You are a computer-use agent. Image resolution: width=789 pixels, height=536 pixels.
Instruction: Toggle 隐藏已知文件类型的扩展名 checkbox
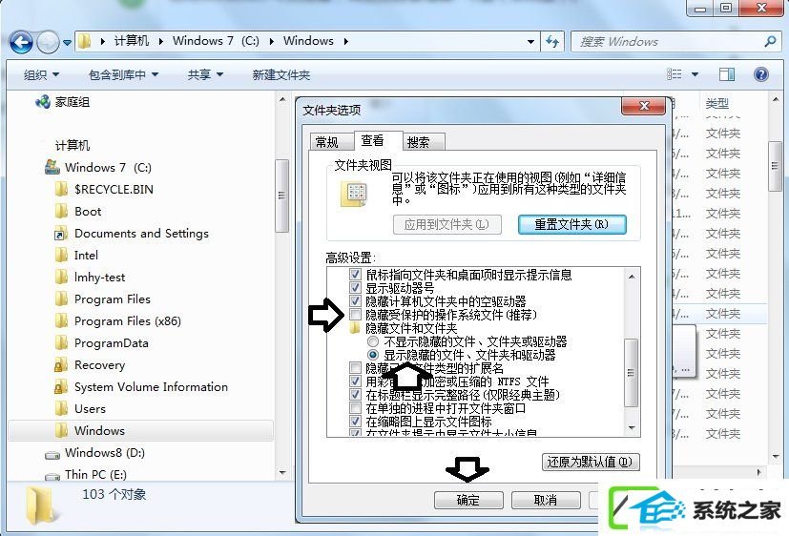355,368
